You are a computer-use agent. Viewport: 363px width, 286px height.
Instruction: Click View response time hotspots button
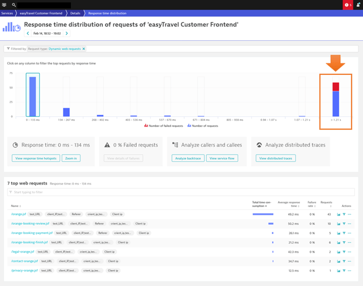[x=36, y=158]
